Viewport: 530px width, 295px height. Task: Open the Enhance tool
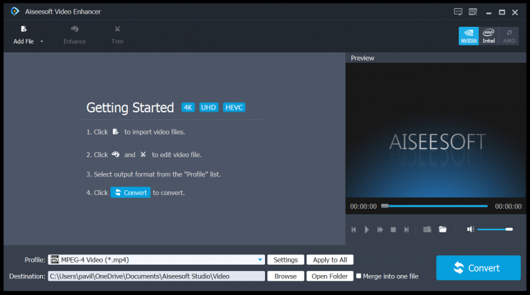[75, 35]
